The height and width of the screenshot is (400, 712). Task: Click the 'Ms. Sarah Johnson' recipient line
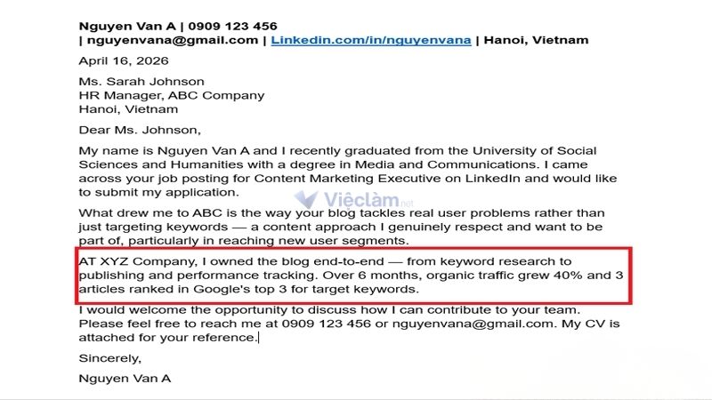pyautogui.click(x=142, y=82)
